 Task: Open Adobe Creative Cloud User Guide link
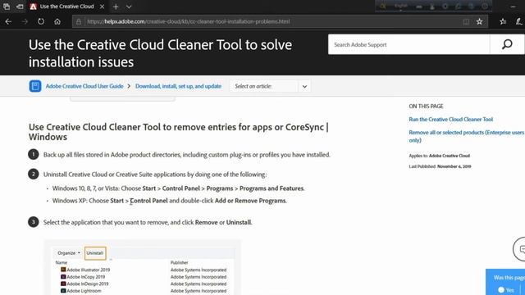pyautogui.click(x=84, y=86)
